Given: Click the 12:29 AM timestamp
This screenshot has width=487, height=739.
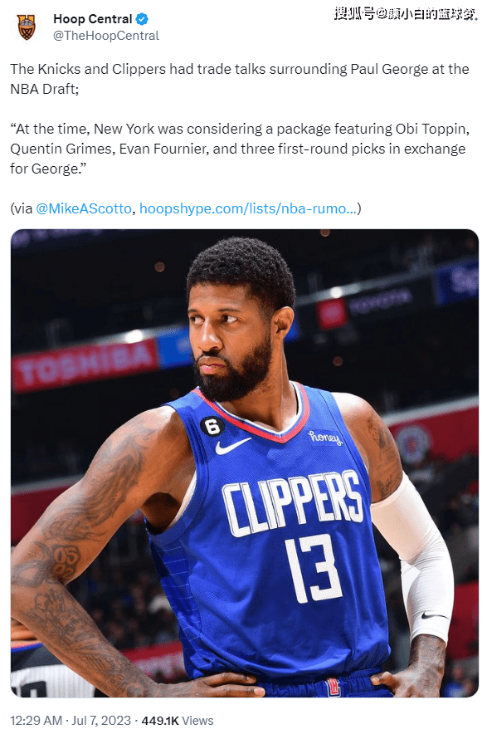Looking at the screenshot, I should point(37,721).
